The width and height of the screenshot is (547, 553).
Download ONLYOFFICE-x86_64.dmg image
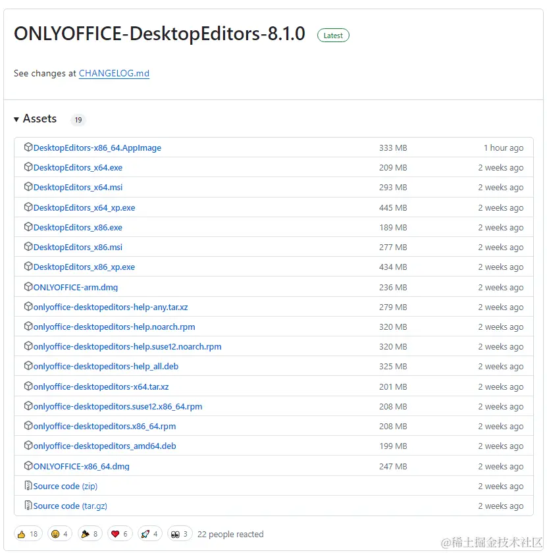coord(81,467)
